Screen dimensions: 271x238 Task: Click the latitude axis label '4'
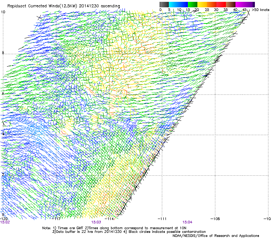(3, 134)
